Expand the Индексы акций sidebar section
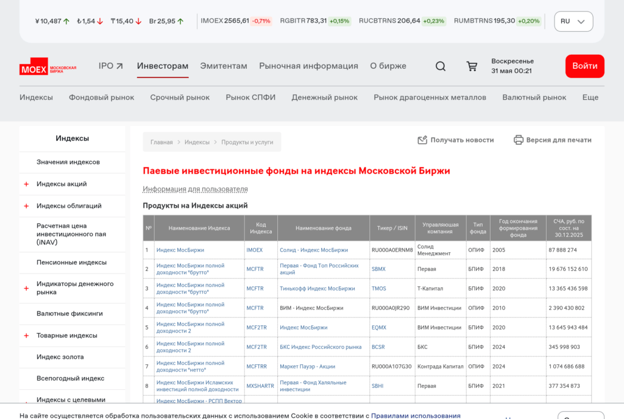This screenshot has width=624, height=419. pos(26,184)
